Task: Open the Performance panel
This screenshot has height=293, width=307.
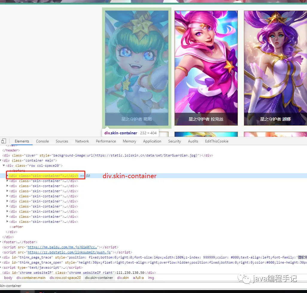Action: click(106, 141)
